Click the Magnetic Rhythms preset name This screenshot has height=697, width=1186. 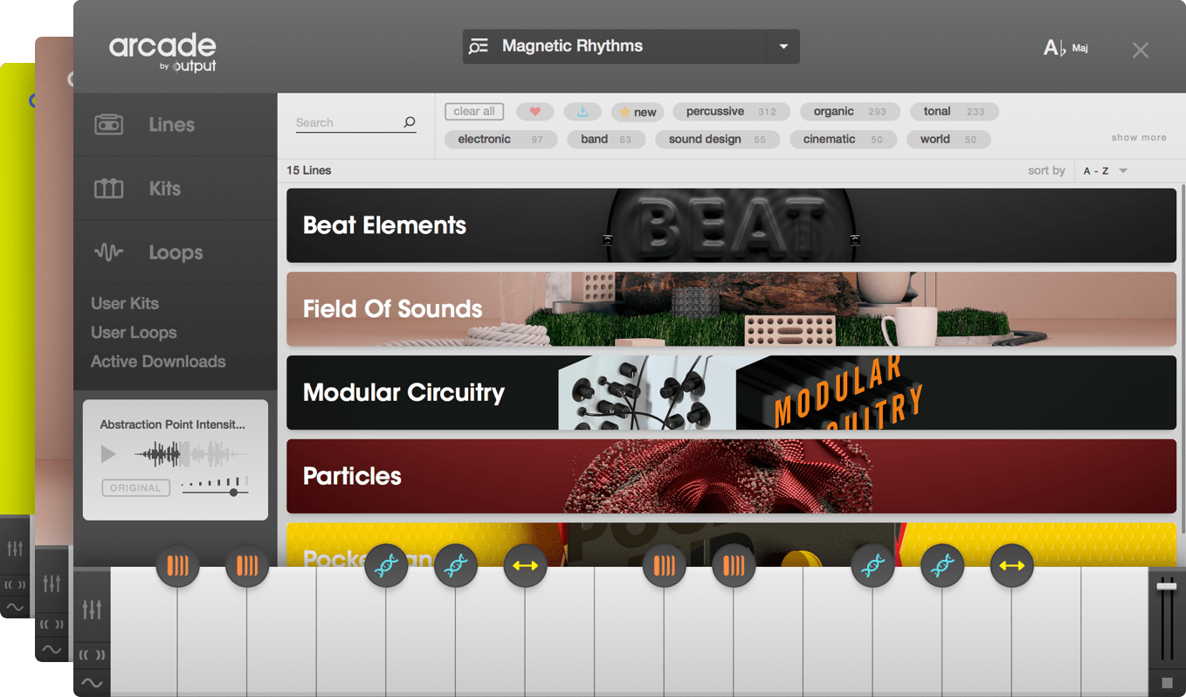pos(572,46)
